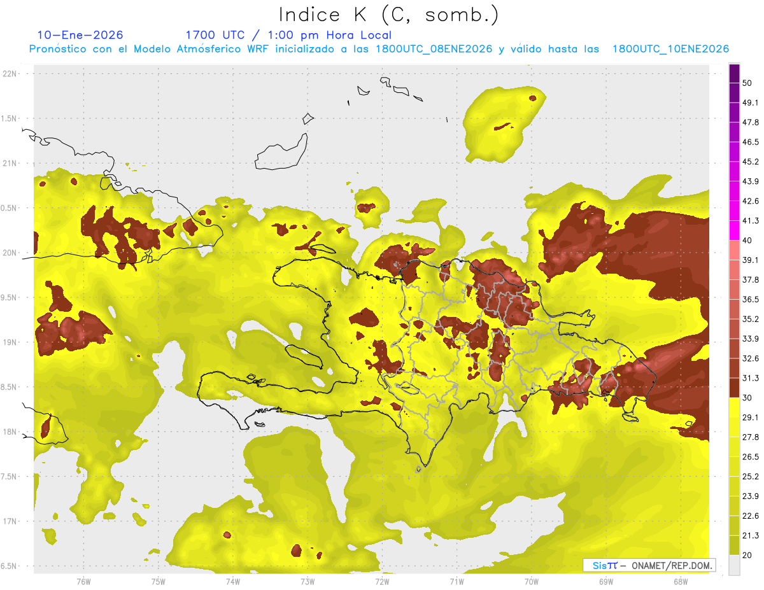Click the longitude label "75W"
The width and height of the screenshot is (764, 590).
click(x=159, y=581)
